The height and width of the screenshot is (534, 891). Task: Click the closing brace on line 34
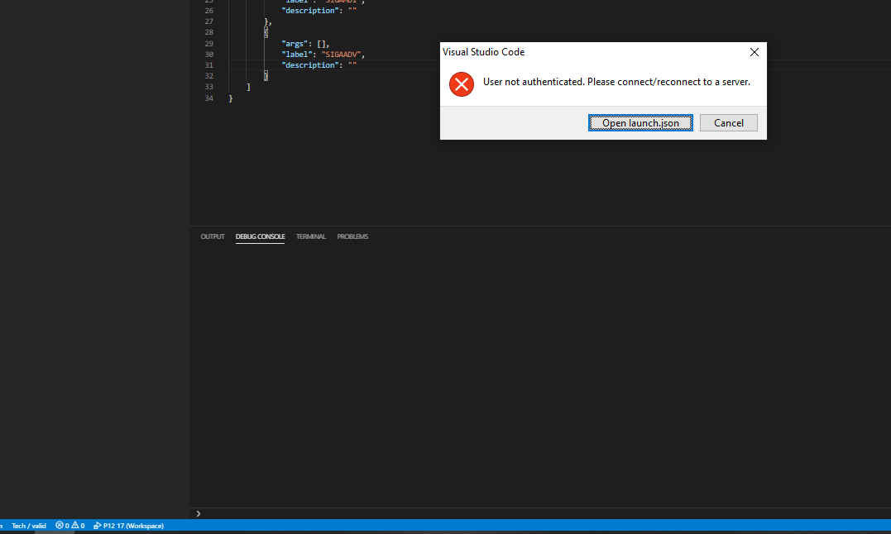click(x=230, y=98)
